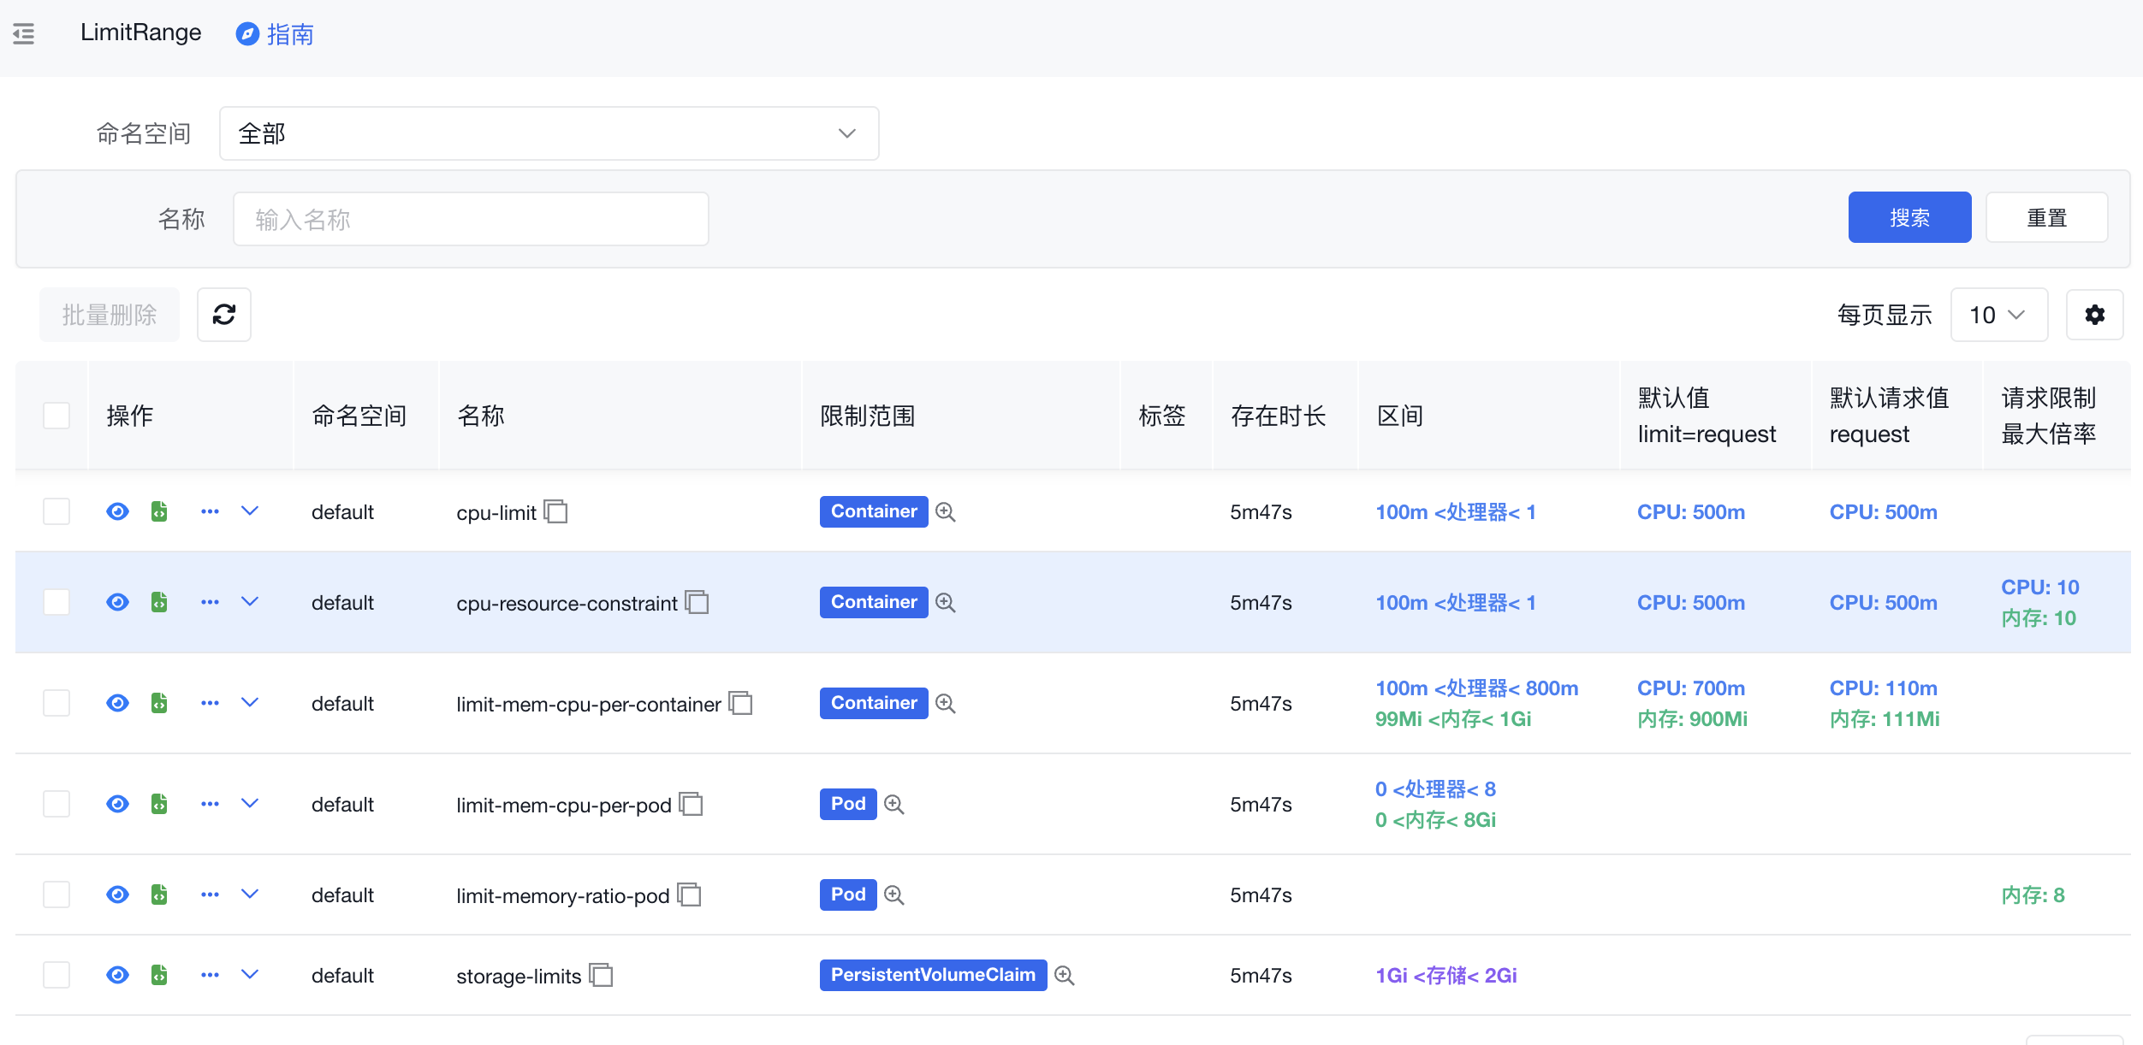The width and height of the screenshot is (2143, 1045).
Task: Click the 输入名称 name input field
Action: [x=471, y=219]
